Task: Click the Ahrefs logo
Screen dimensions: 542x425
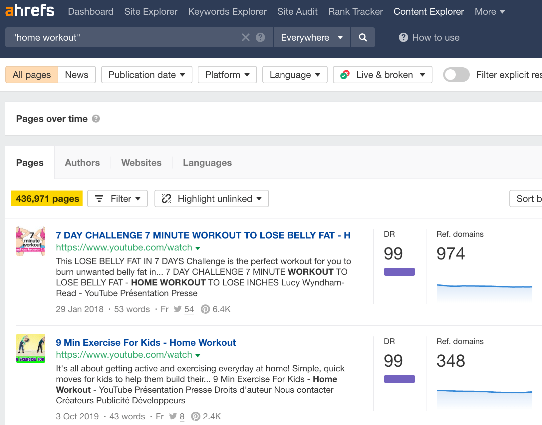Action: pos(29,11)
